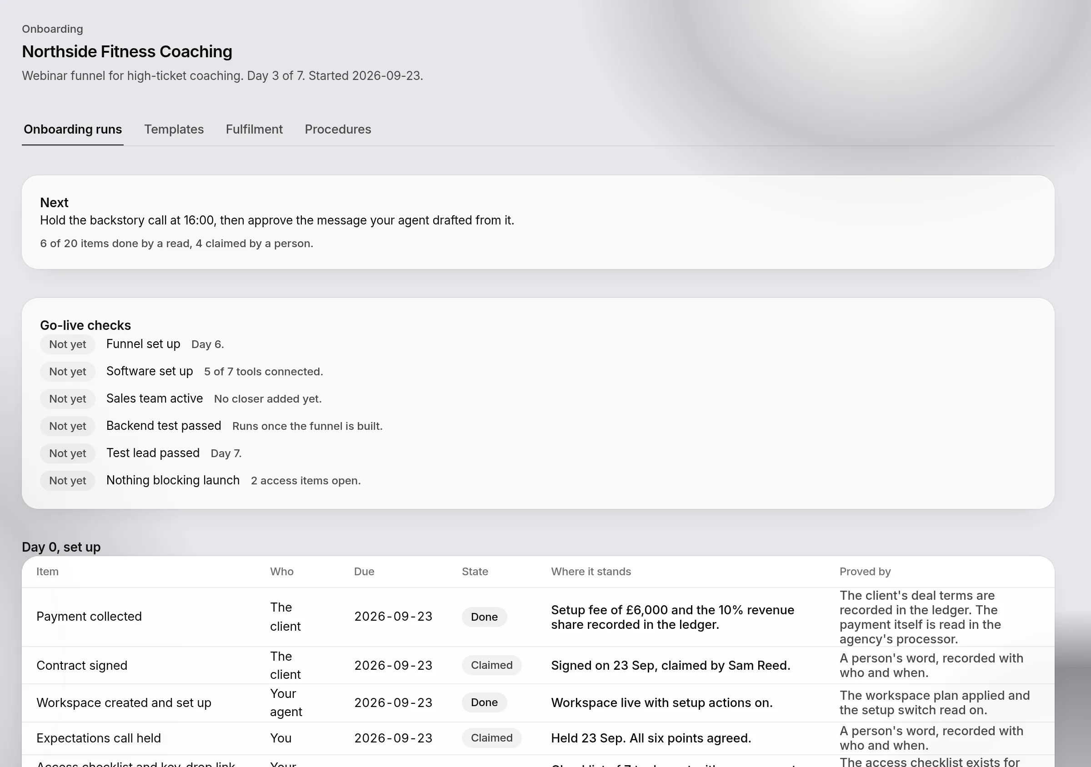The height and width of the screenshot is (767, 1091).
Task: Open the Workspace created and set up item
Action: pyautogui.click(x=124, y=703)
